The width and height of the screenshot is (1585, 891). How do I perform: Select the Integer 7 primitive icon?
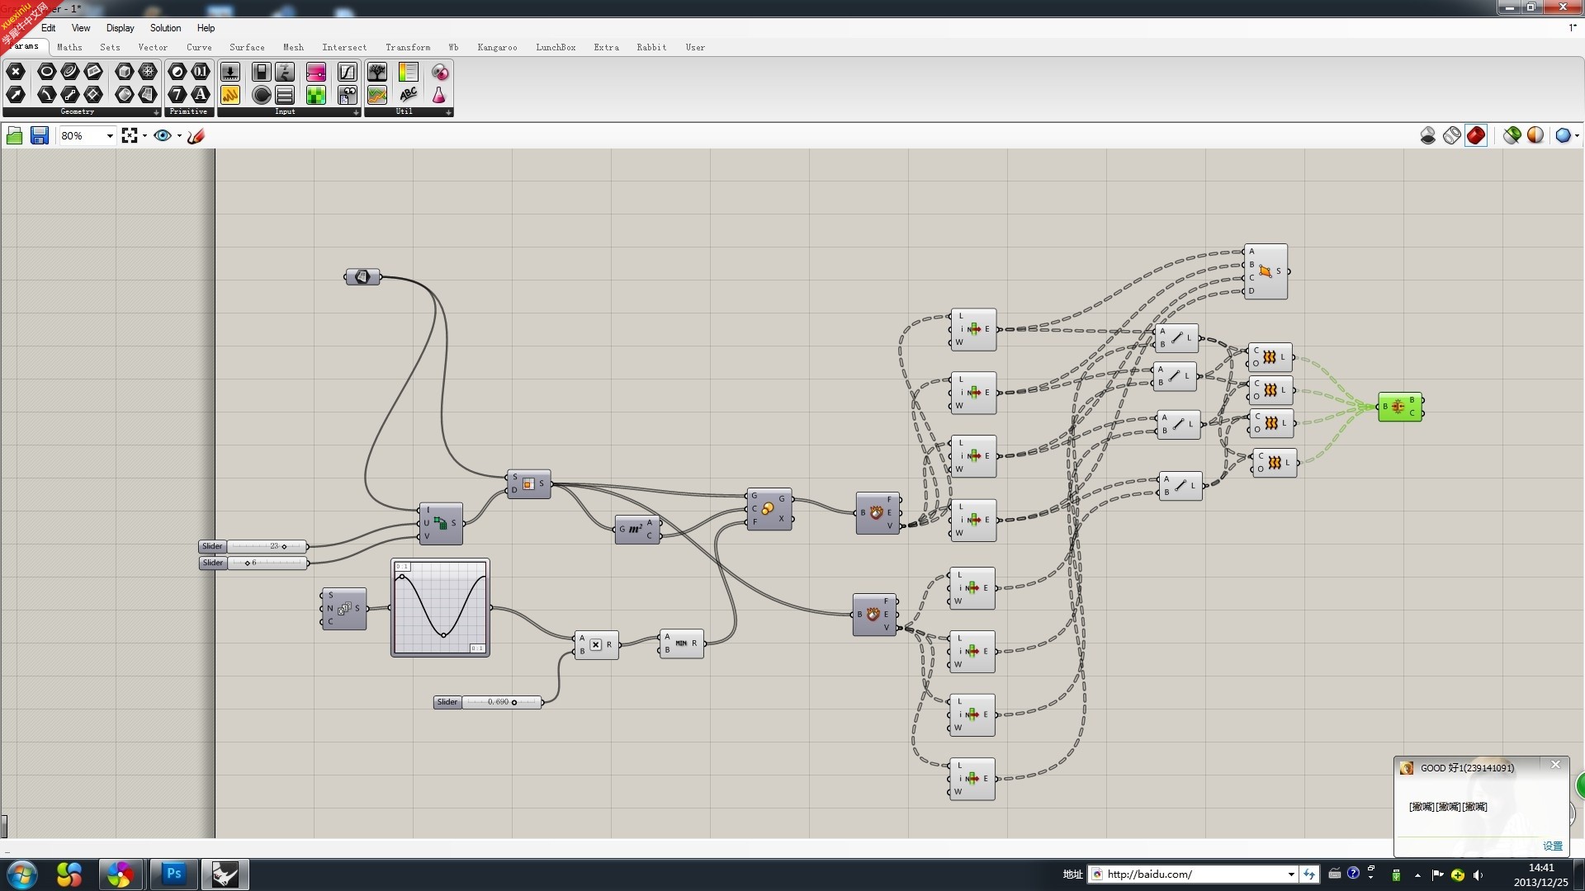[177, 95]
